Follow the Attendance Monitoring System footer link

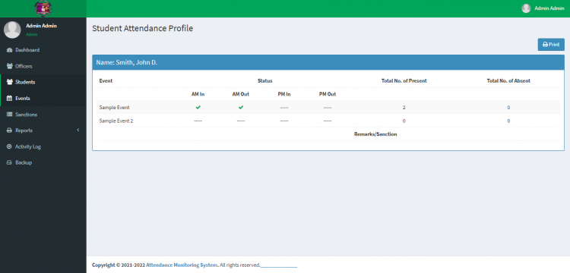[x=182, y=265]
